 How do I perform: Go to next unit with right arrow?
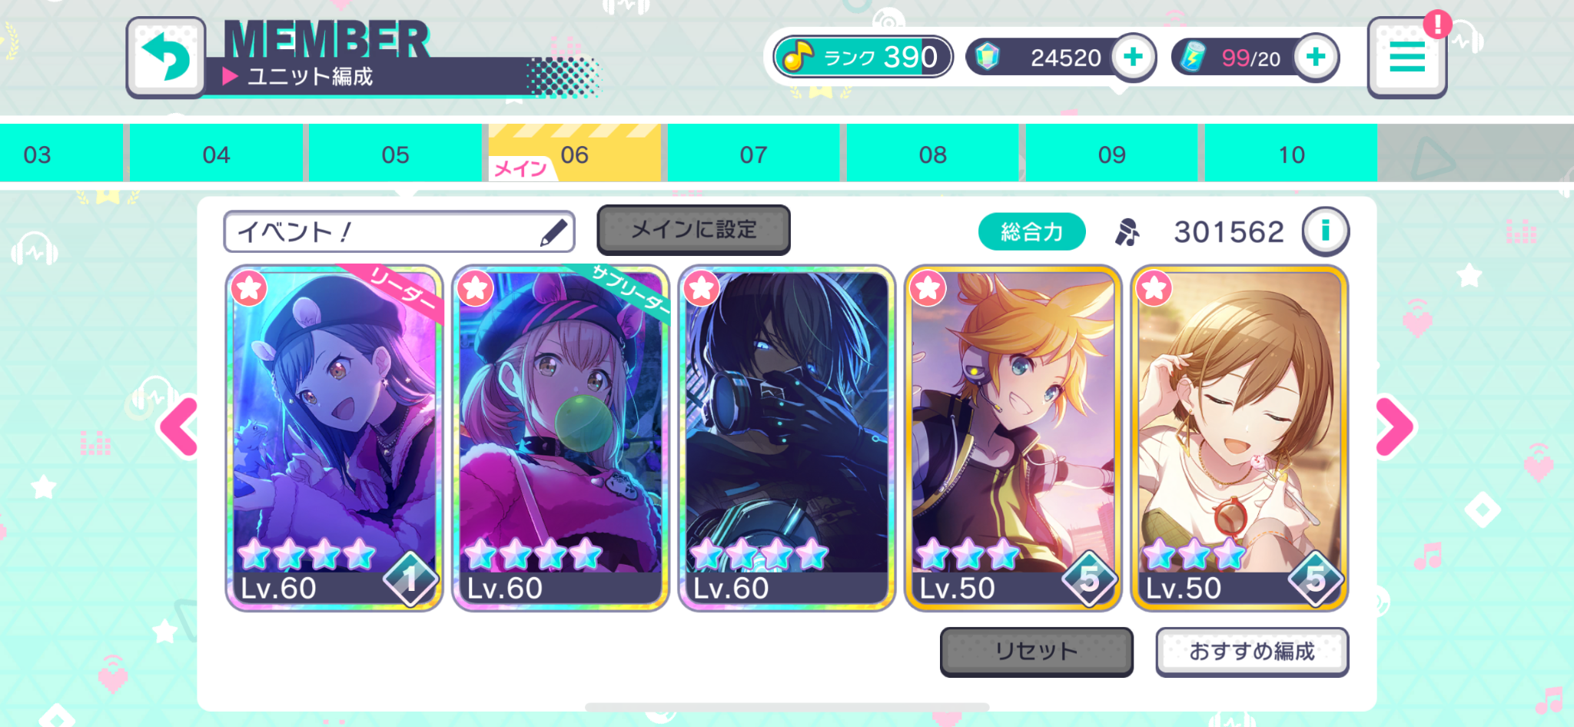(x=1393, y=427)
